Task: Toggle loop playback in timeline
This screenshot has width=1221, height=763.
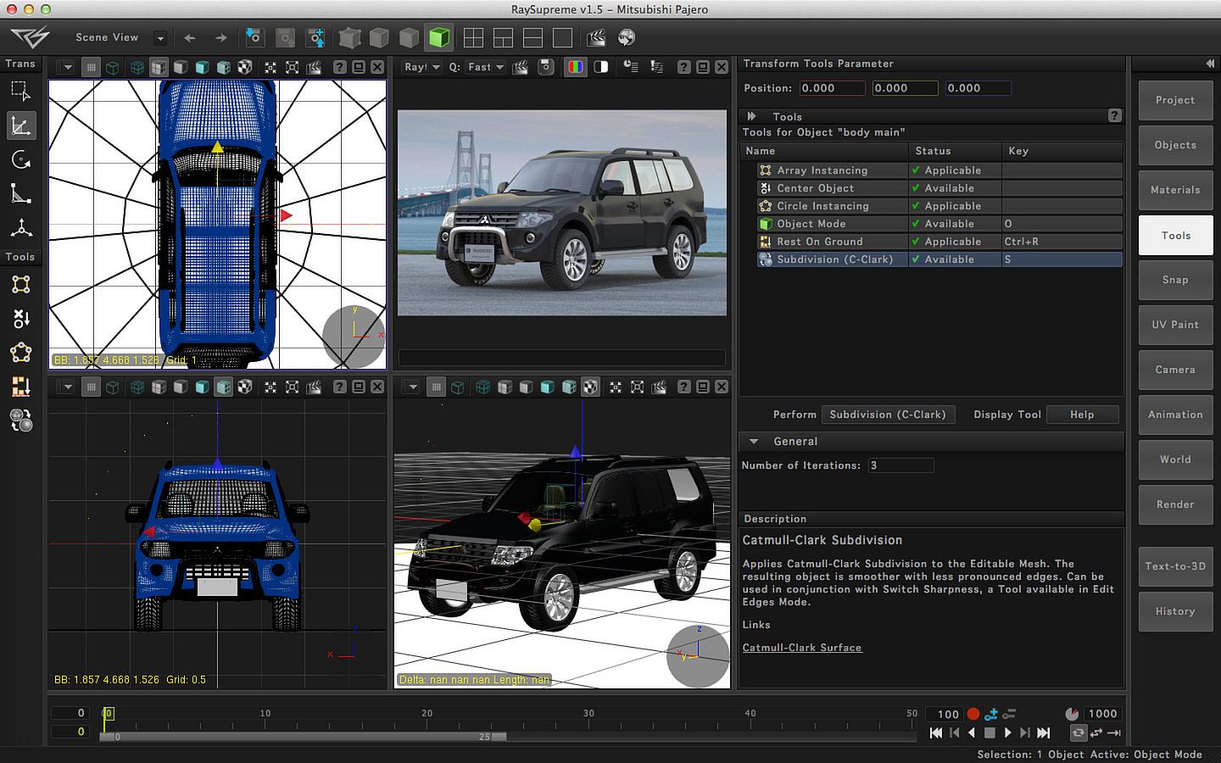Action: pyautogui.click(x=1078, y=732)
